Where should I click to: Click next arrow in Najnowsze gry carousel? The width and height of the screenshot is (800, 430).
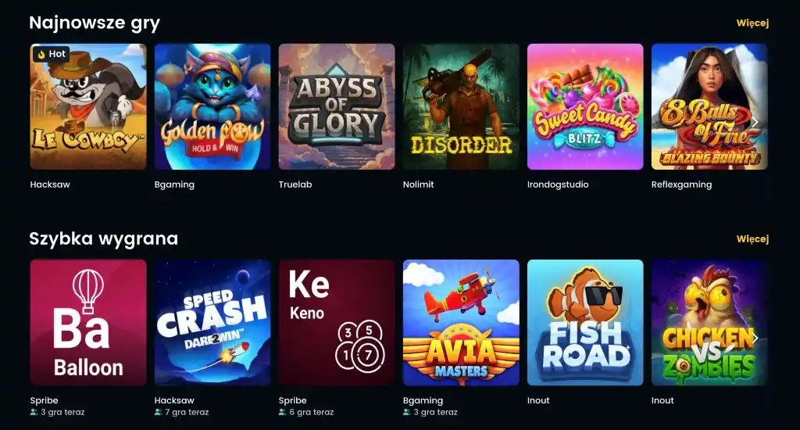pyautogui.click(x=755, y=122)
